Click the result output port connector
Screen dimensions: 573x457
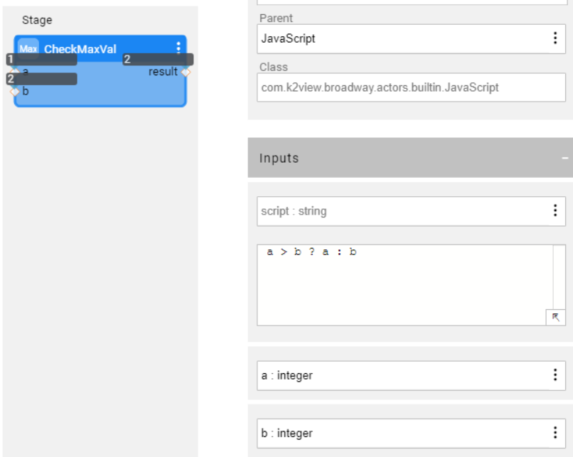[x=186, y=72]
